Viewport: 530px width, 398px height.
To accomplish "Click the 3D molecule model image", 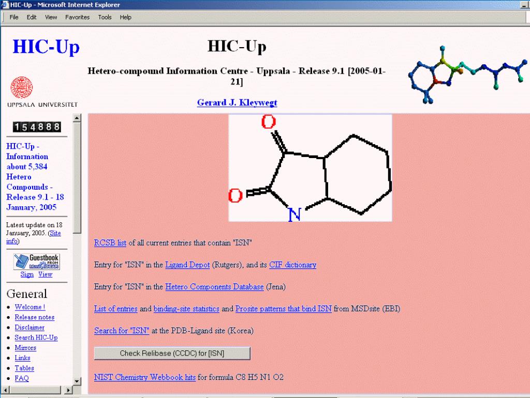I will [x=468, y=75].
